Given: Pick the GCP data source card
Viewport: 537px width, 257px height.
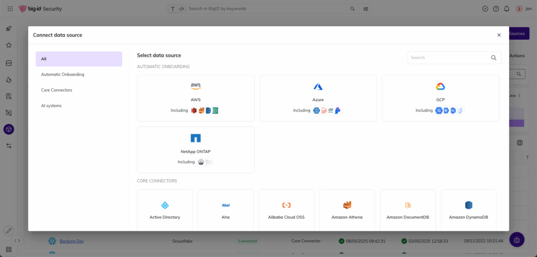Looking at the screenshot, I should tap(441, 98).
